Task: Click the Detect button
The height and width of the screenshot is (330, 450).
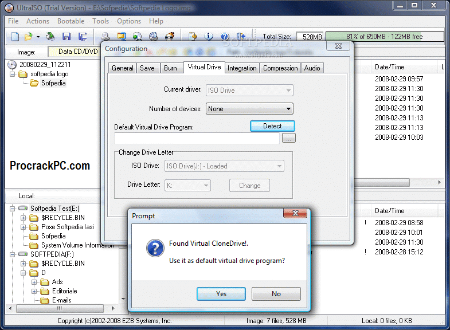Action: coord(272,126)
